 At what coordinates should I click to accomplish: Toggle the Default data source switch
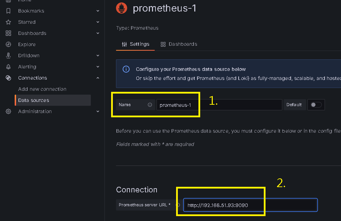point(316,105)
